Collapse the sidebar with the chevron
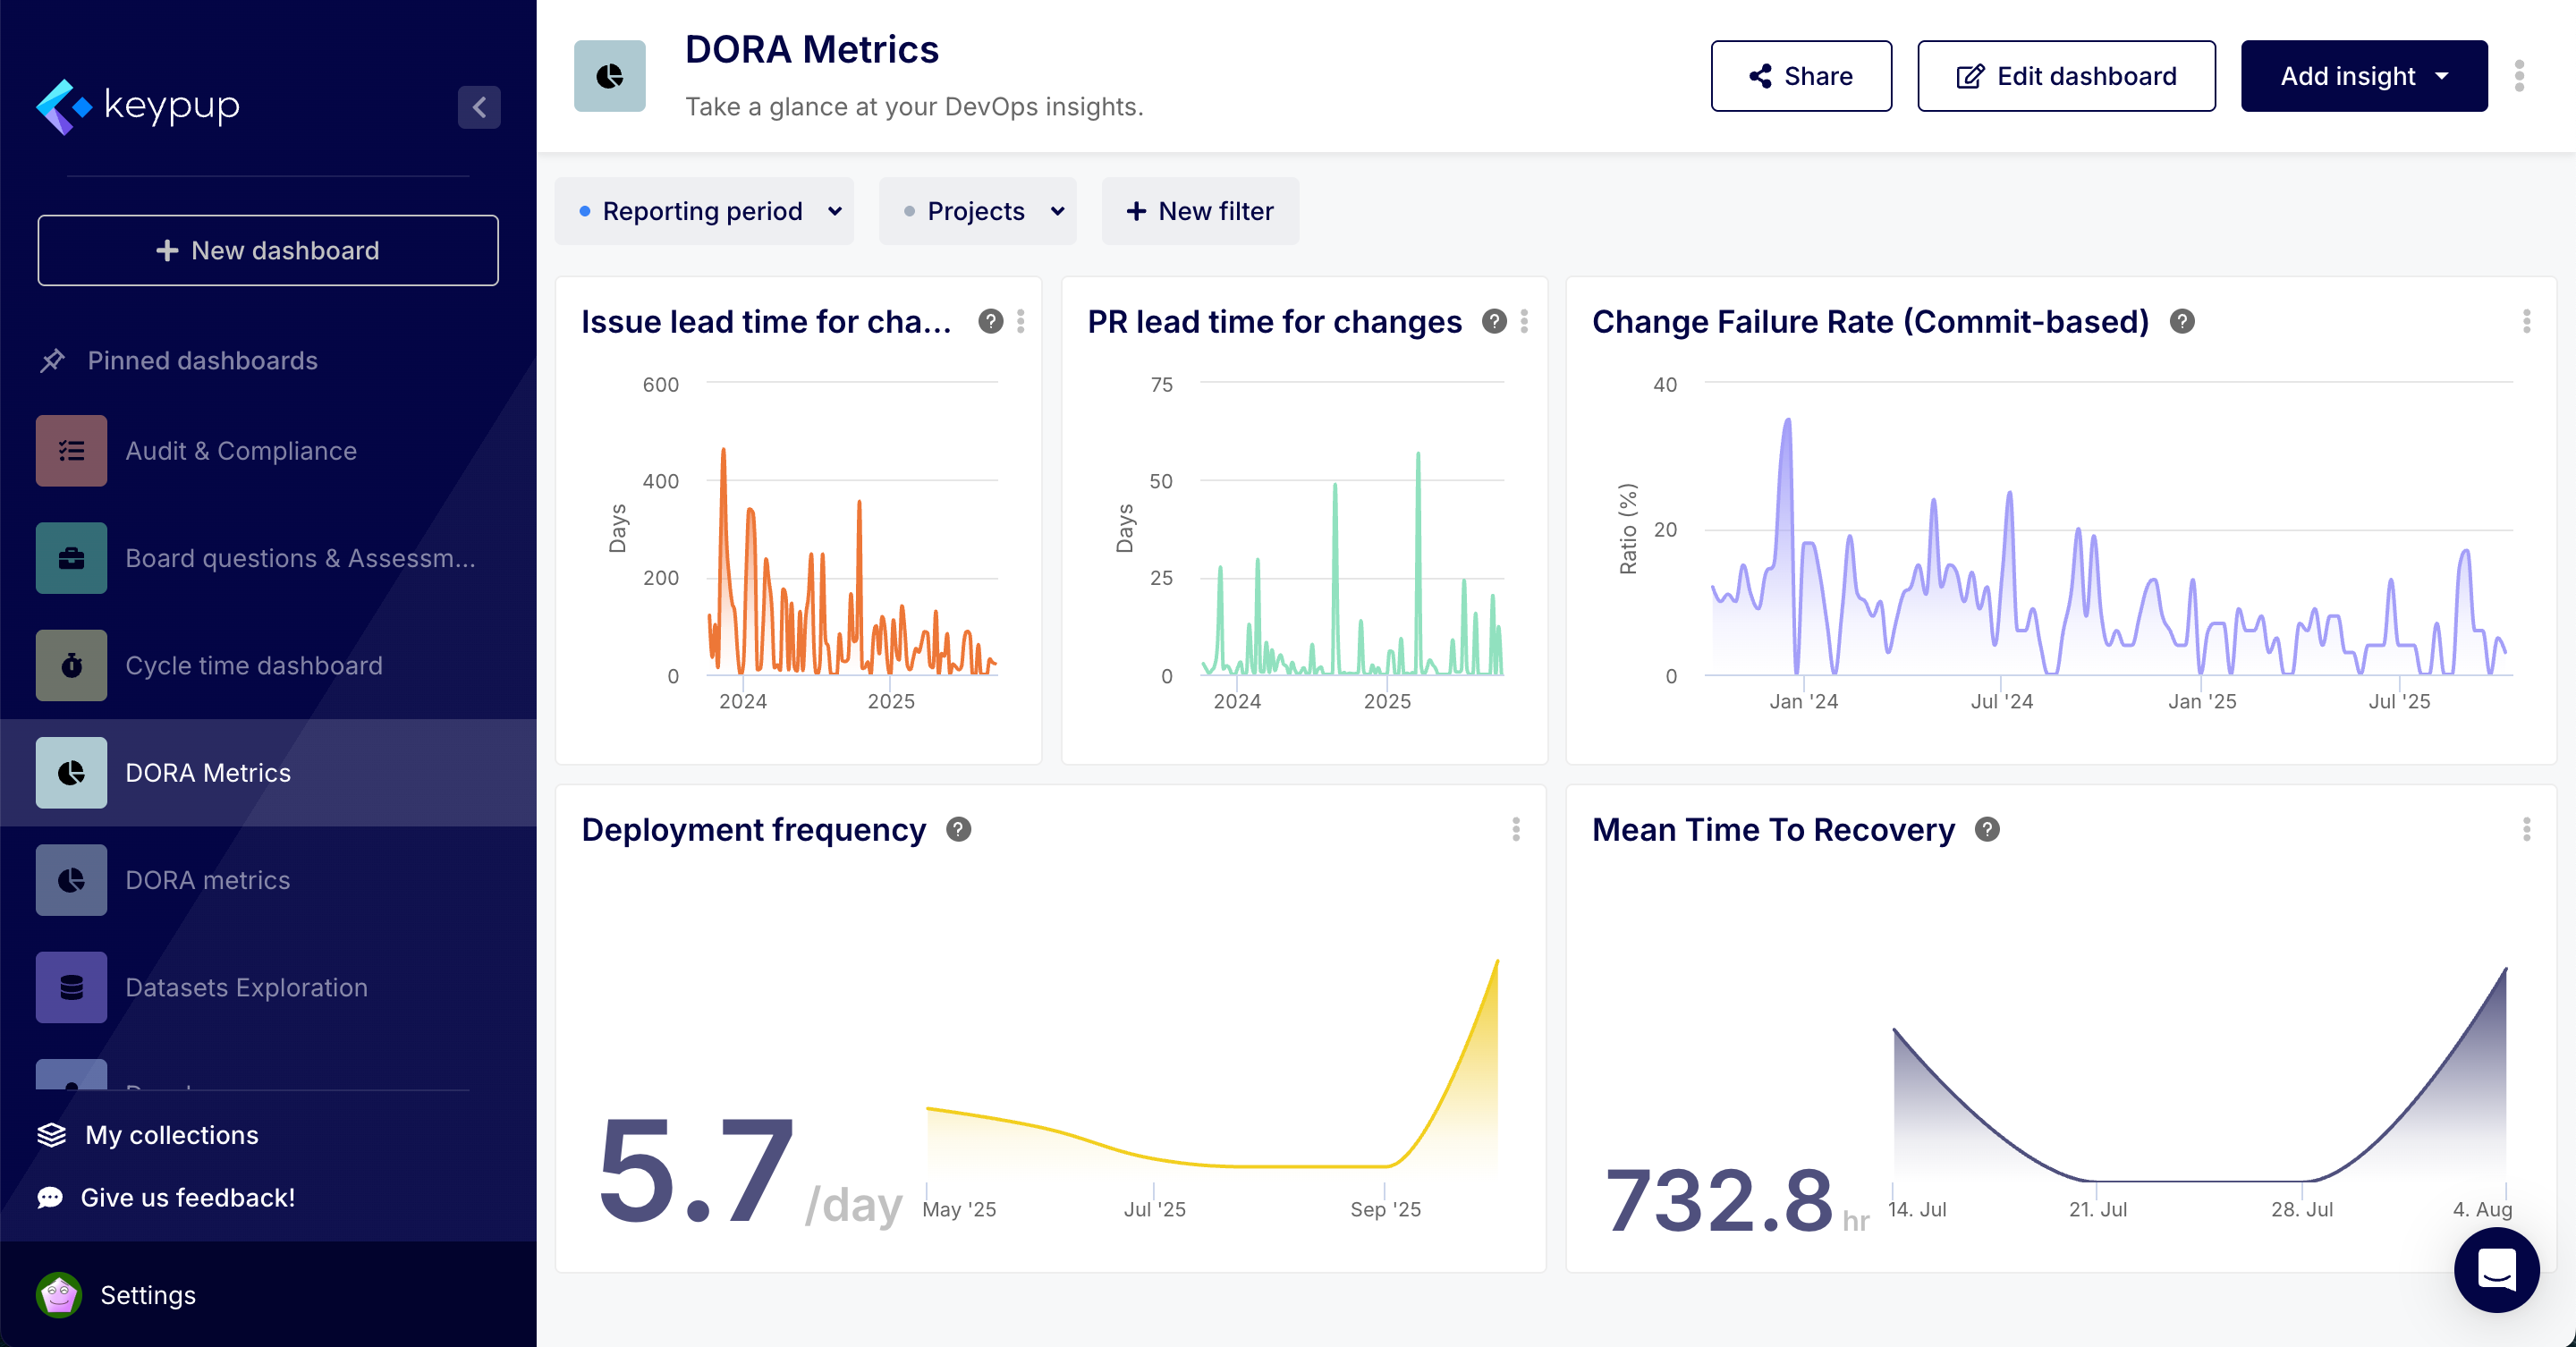 tap(479, 107)
